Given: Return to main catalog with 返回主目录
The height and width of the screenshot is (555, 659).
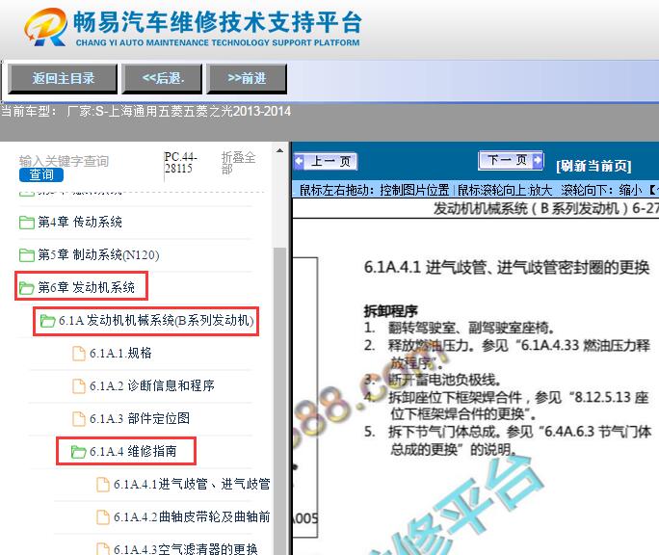Looking at the screenshot, I should pos(63,79).
